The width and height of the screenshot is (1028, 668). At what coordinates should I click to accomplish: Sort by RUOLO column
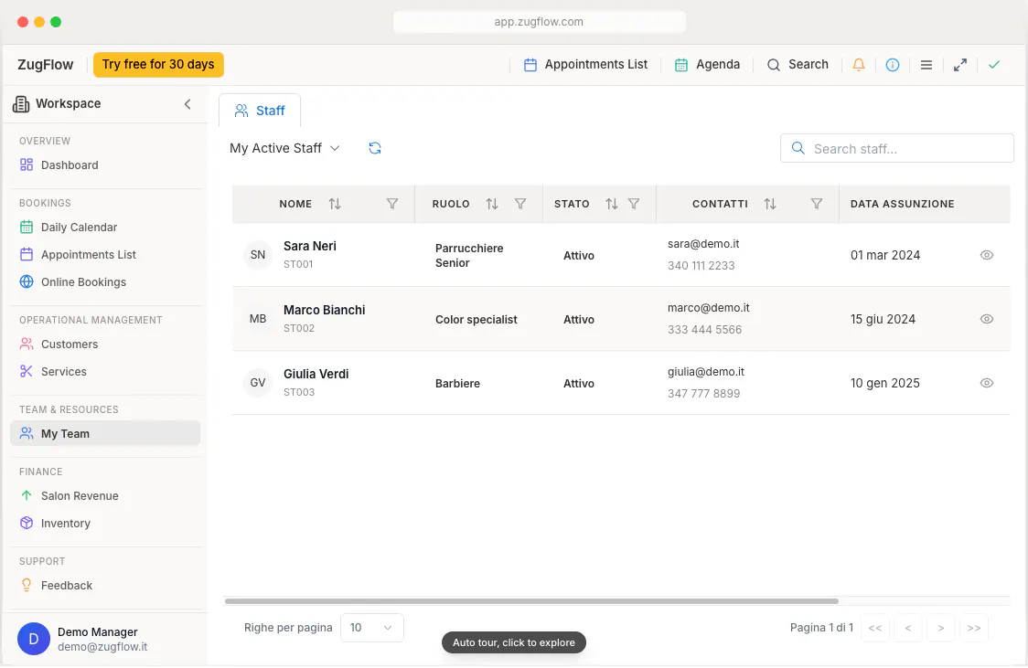point(492,204)
